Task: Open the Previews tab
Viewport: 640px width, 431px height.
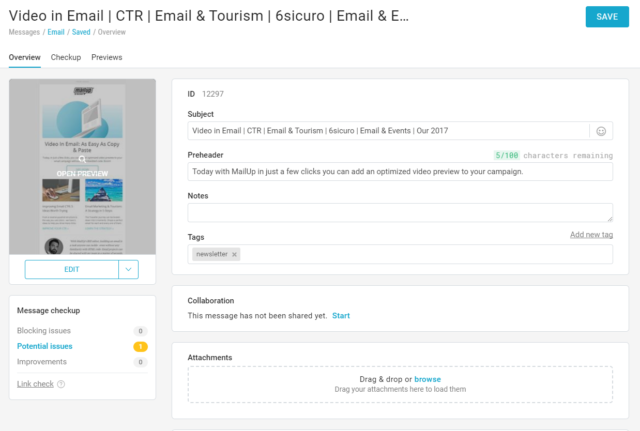Action: (107, 57)
